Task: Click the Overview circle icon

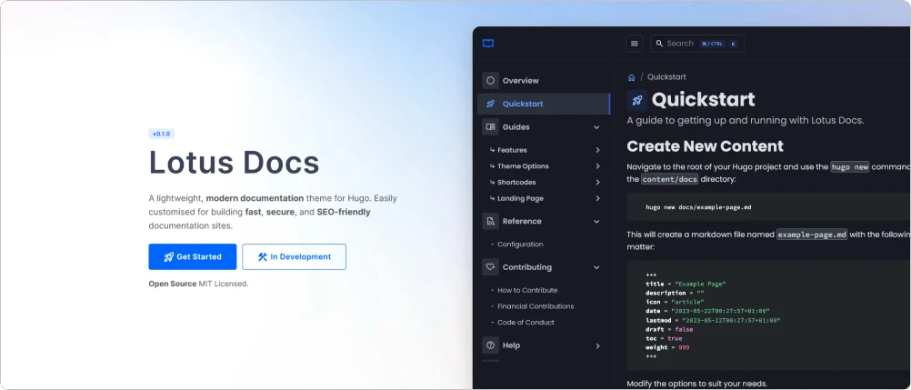Action: (x=490, y=81)
